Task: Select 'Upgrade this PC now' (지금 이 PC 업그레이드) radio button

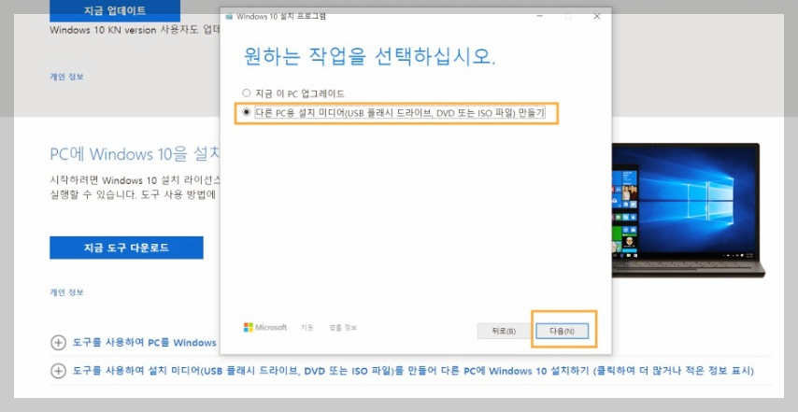Action: tap(247, 93)
